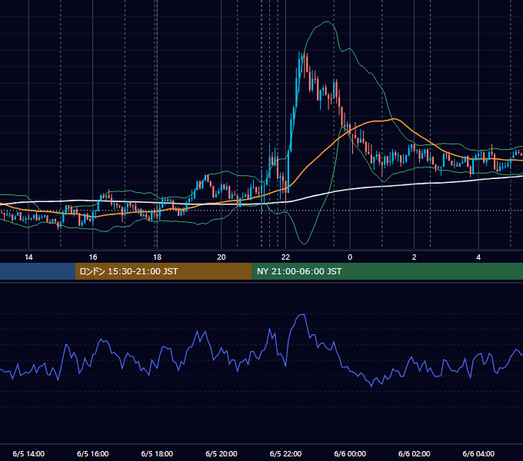Click the 2 hour label on the axis

[x=415, y=257]
